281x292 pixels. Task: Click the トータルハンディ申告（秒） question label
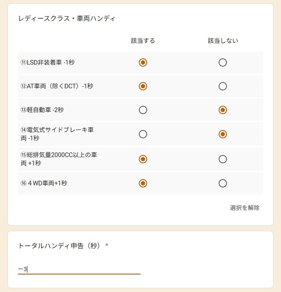60,246
